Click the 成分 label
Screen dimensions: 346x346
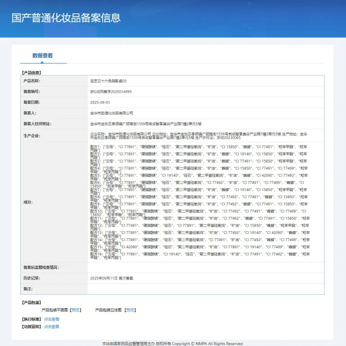pos(28,202)
